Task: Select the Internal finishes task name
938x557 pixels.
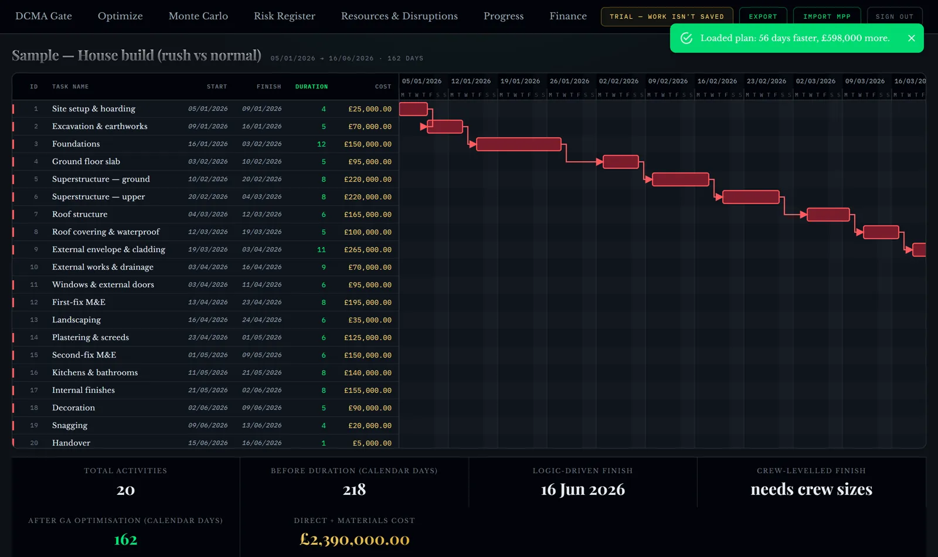Action: (x=83, y=390)
